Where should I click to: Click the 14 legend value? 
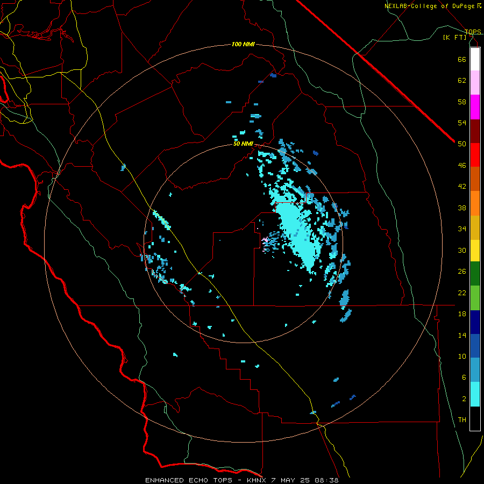click(x=462, y=335)
